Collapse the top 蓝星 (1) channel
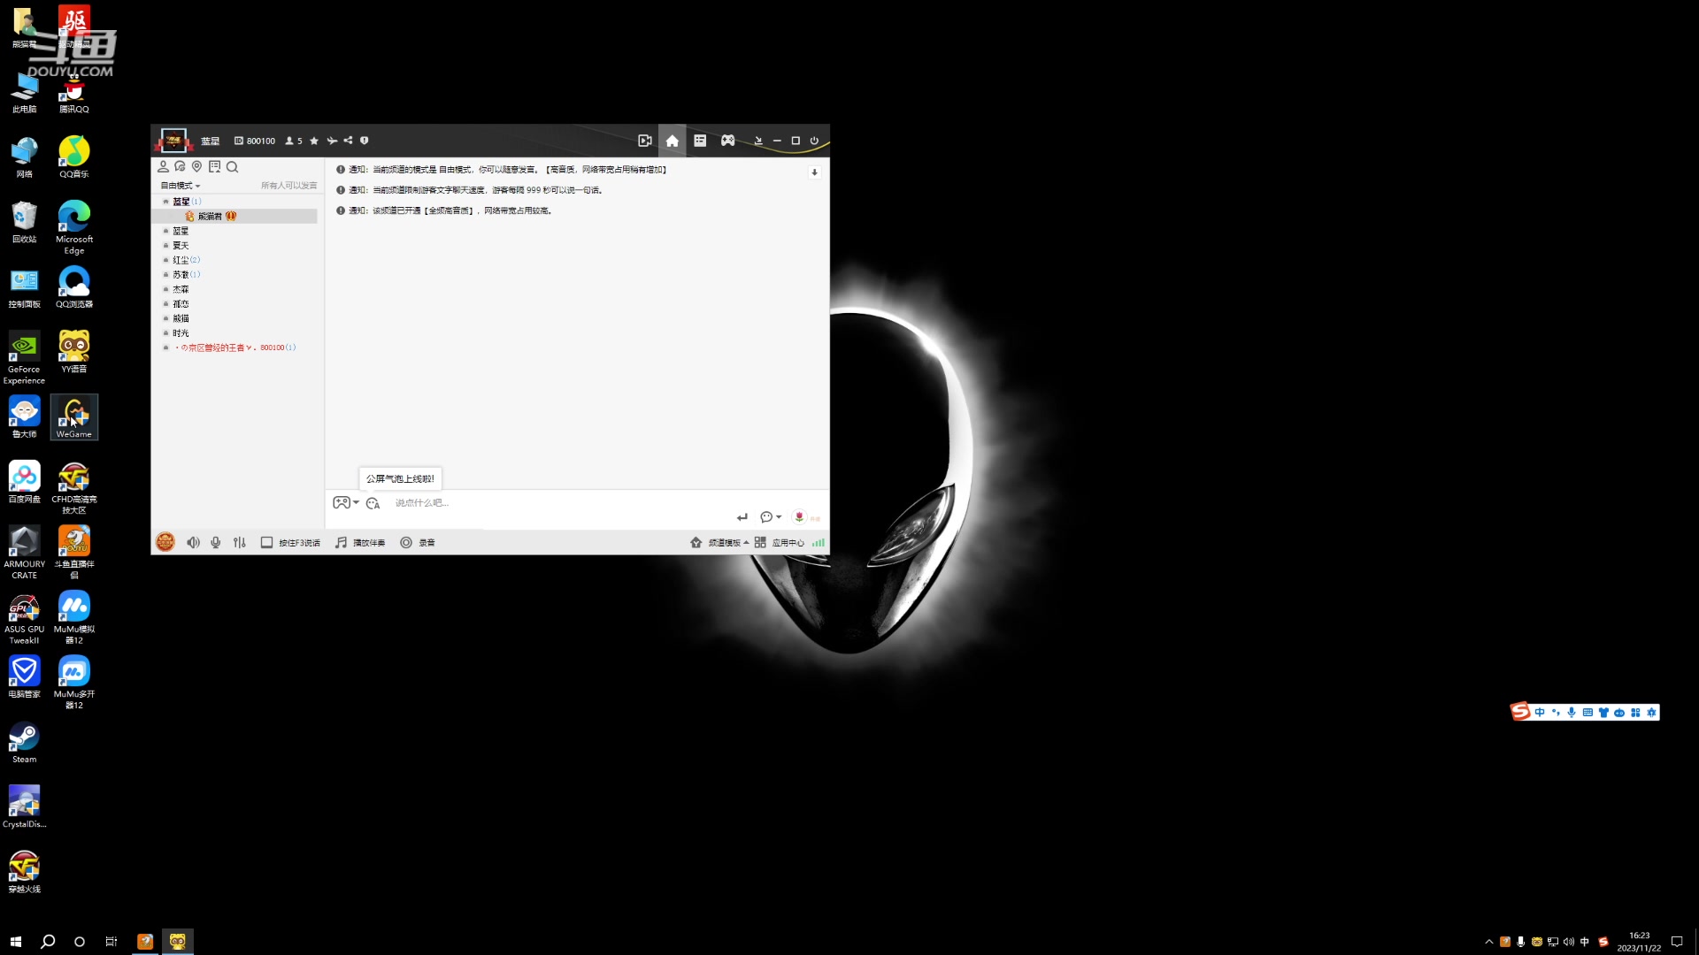This screenshot has height=955, width=1699. [165, 202]
